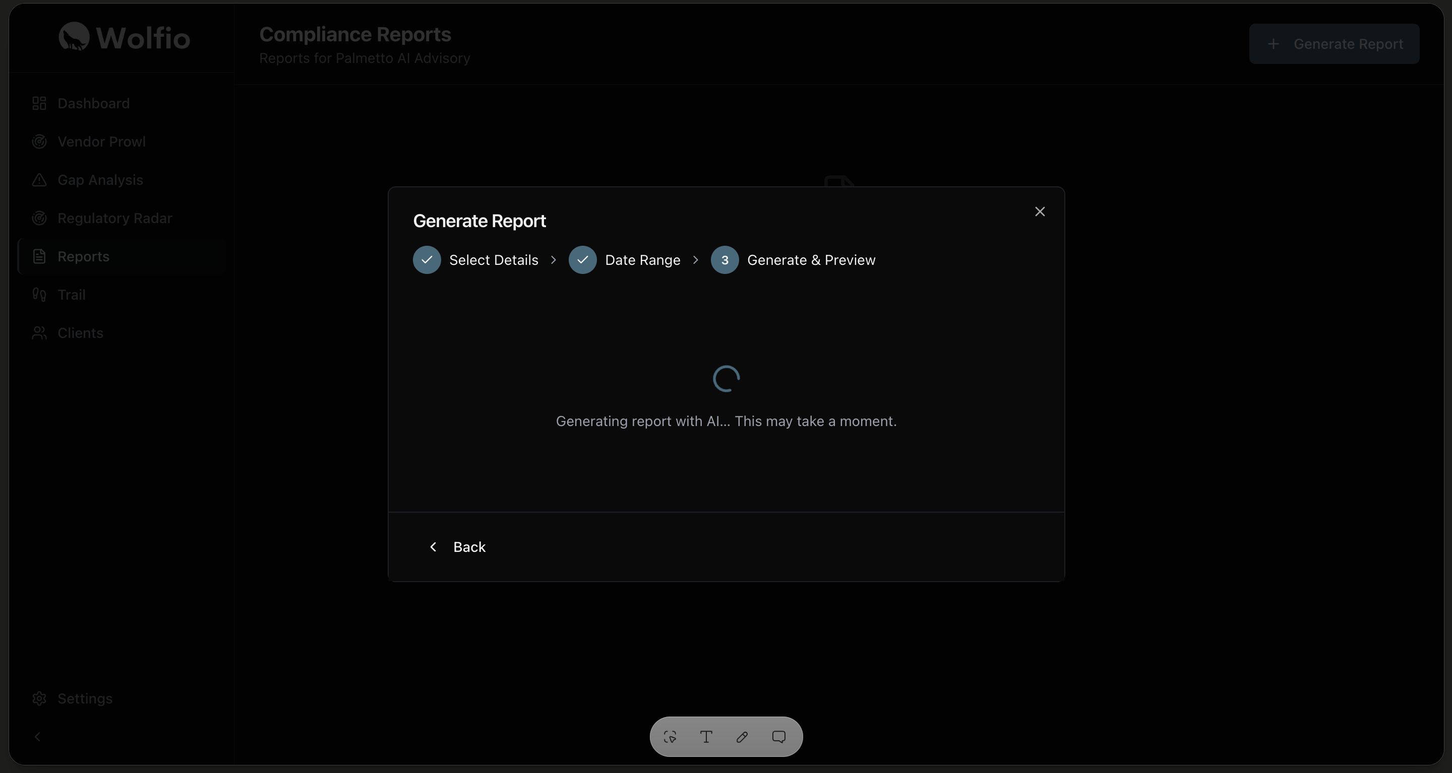Image resolution: width=1452 pixels, height=773 pixels.
Task: Click the Gap Analysis warning triangle icon
Action: tap(39, 180)
